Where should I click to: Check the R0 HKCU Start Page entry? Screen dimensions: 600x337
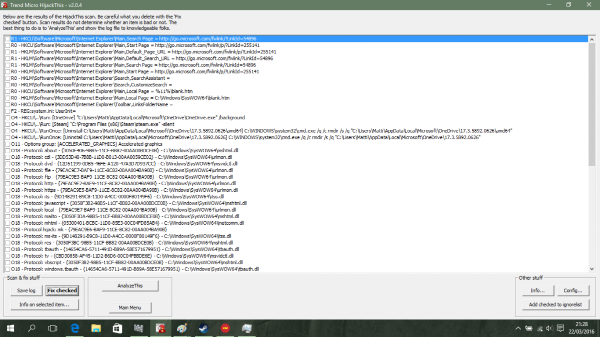pos(7,45)
